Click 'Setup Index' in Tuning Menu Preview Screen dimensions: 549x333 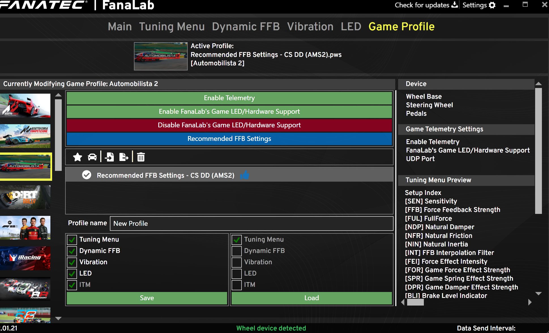pyautogui.click(x=423, y=193)
